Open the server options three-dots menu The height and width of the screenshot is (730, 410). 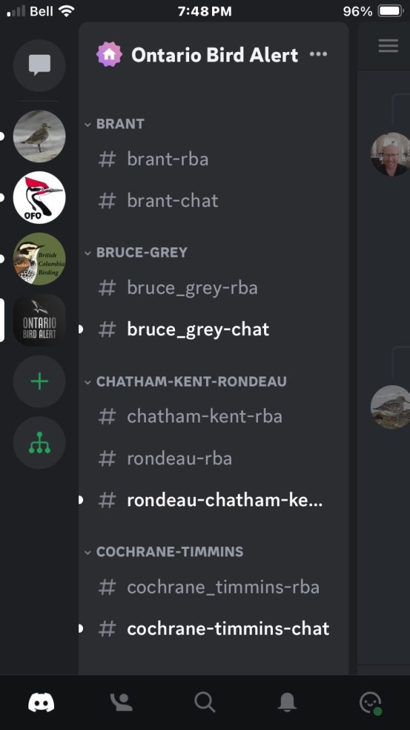(x=318, y=55)
